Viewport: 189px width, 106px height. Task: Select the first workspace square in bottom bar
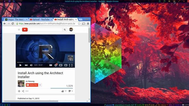(1, 105)
